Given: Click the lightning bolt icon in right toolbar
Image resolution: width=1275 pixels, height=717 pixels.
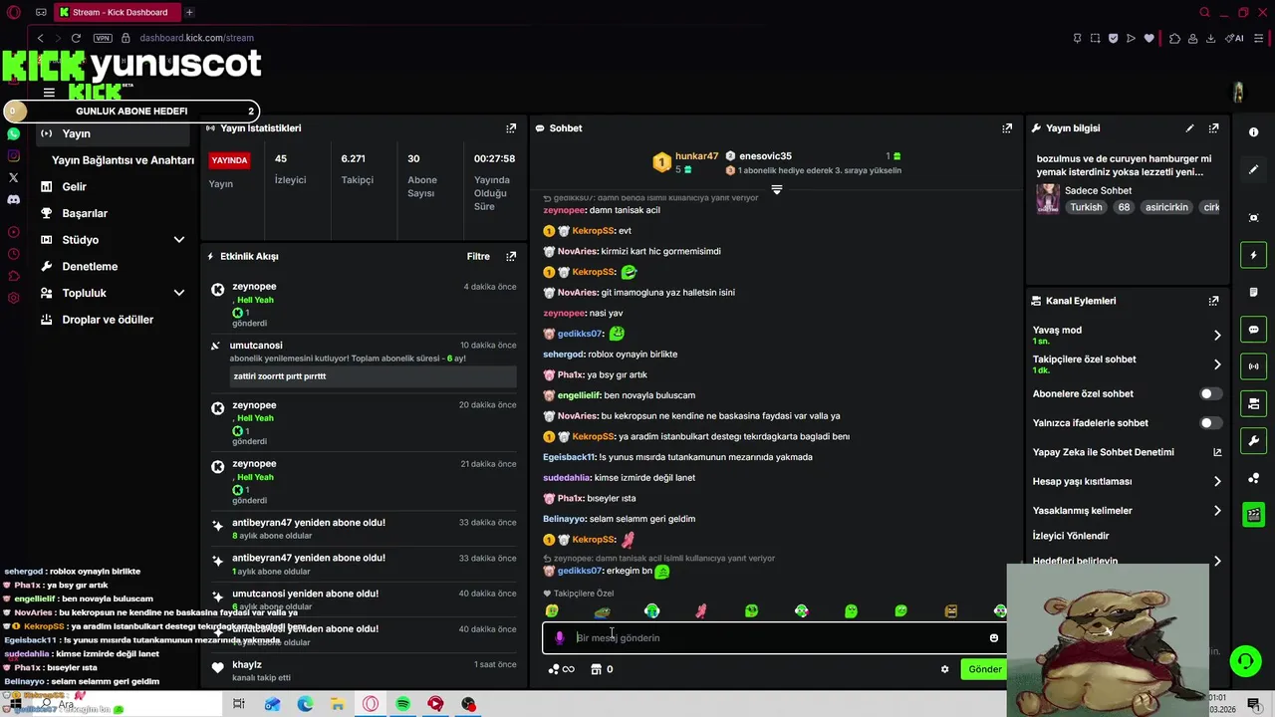Looking at the screenshot, I should click(1253, 256).
